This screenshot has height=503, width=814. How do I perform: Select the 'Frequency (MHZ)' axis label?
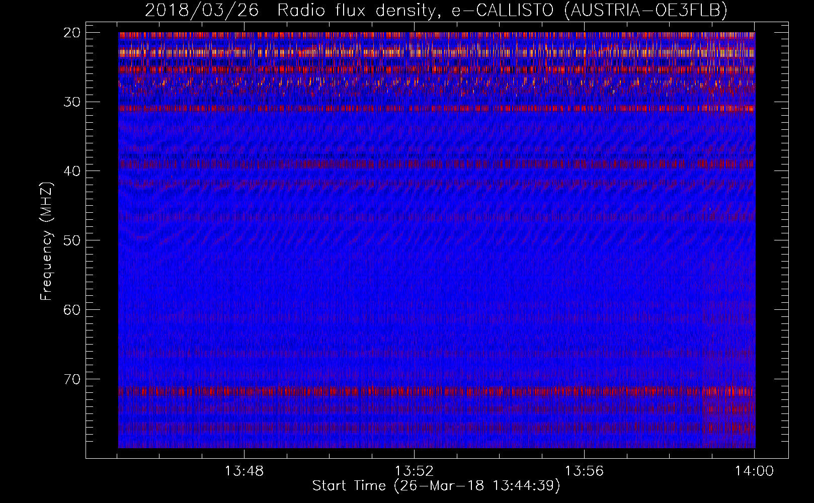click(x=46, y=241)
